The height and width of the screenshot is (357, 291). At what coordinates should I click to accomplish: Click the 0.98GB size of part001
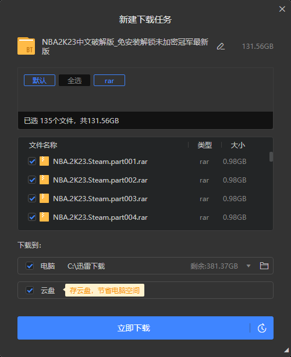(235, 162)
